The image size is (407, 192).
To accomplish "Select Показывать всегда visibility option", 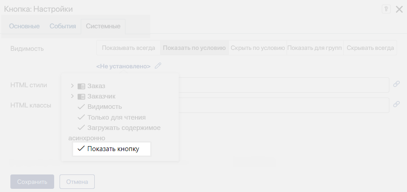I will (x=129, y=48).
